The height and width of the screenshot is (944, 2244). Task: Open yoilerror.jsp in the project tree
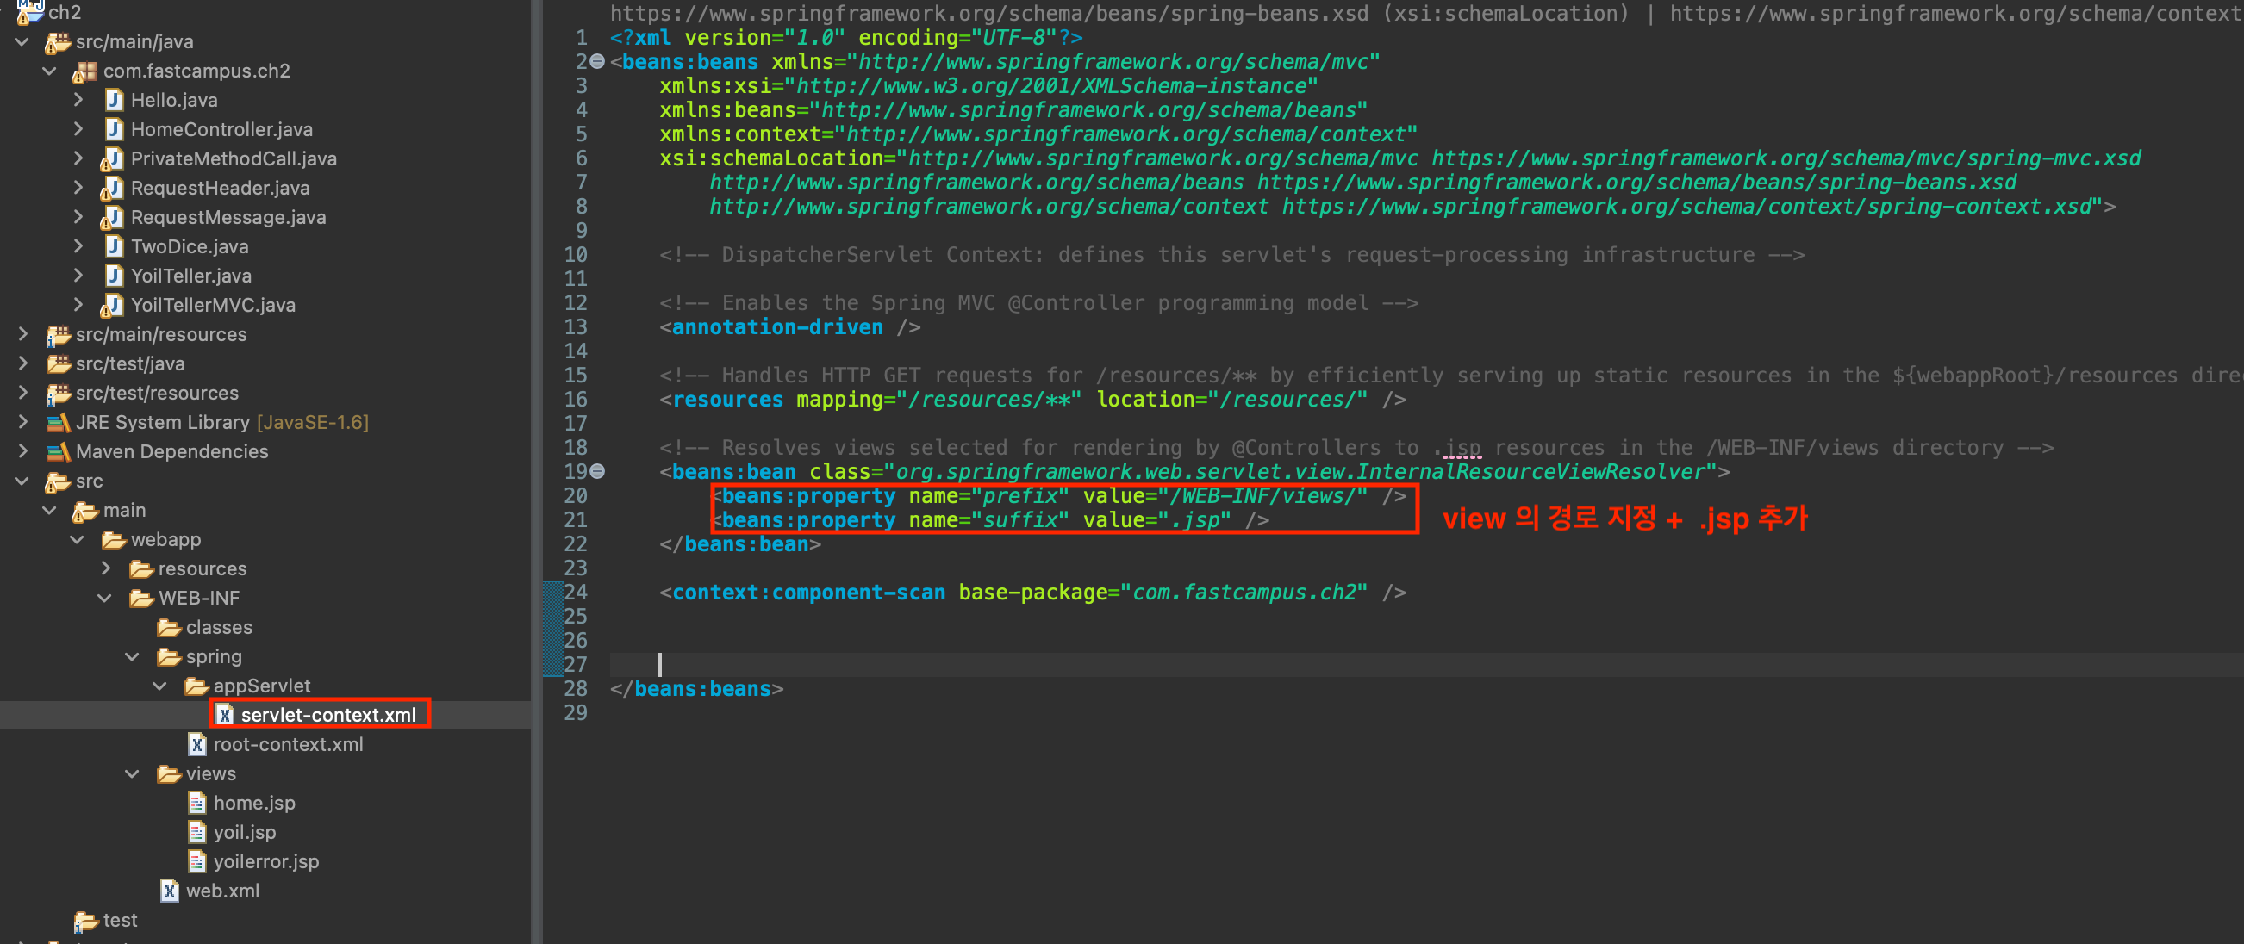pos(265,862)
